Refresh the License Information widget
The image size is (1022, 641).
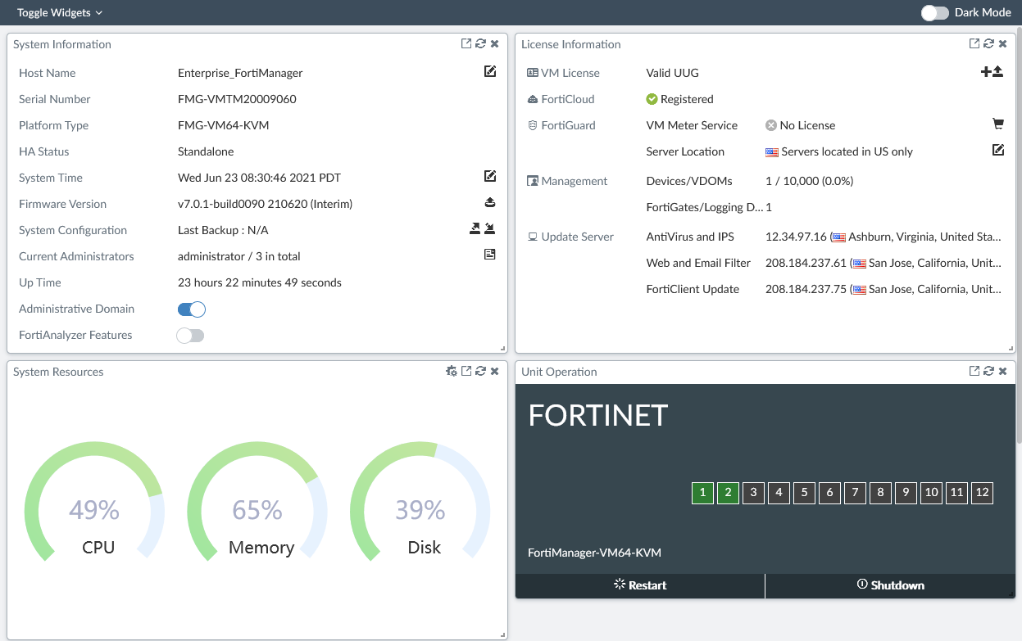click(x=988, y=43)
